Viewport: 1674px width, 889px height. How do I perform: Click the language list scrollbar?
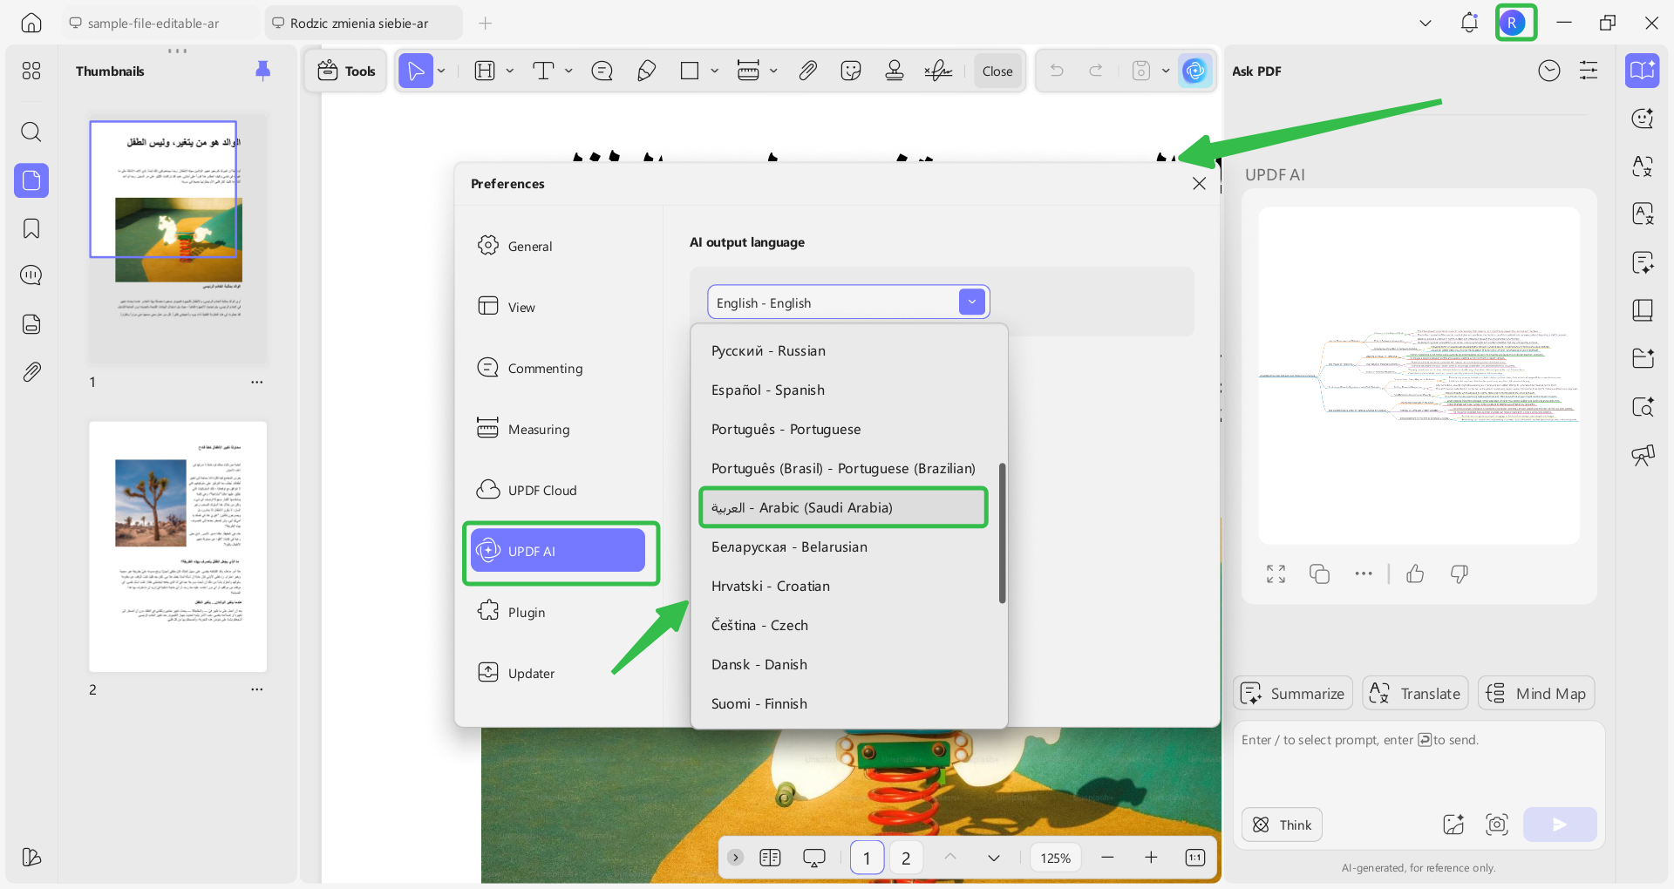pos(1002,533)
